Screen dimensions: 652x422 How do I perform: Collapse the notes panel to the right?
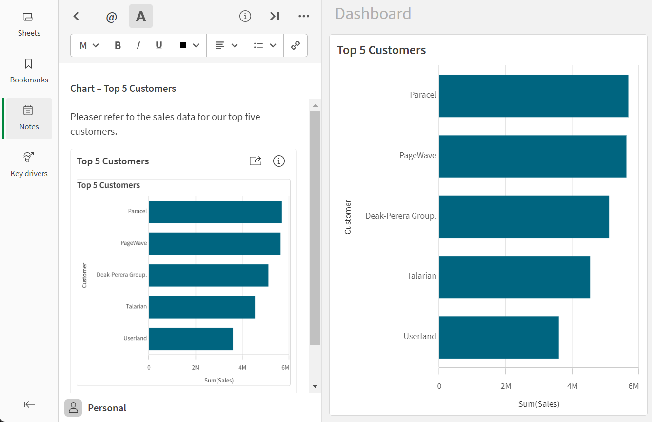tap(275, 16)
